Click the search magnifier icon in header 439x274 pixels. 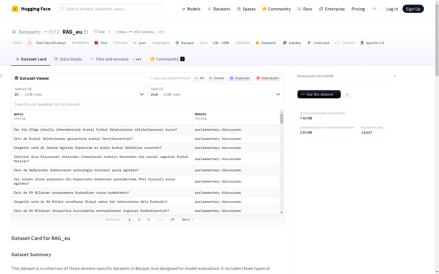(x=62, y=9)
